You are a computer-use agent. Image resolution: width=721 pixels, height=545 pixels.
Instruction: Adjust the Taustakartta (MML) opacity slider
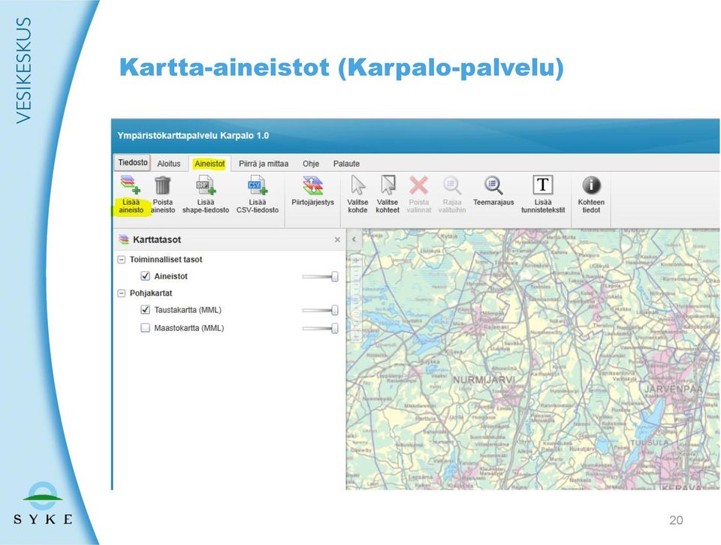pos(320,310)
